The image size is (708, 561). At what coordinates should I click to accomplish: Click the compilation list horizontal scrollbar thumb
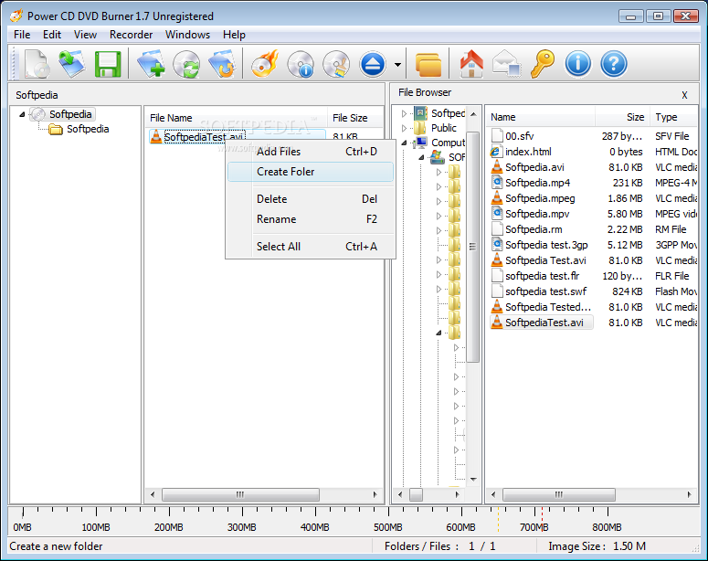pos(240,494)
